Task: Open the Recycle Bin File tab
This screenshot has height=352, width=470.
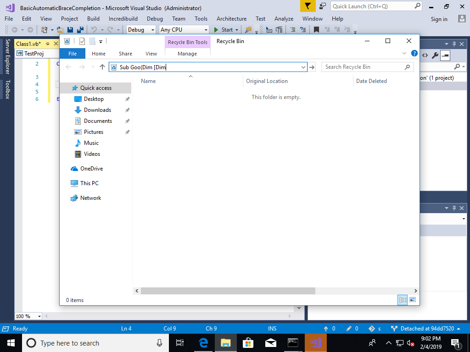Action: pyautogui.click(x=73, y=54)
